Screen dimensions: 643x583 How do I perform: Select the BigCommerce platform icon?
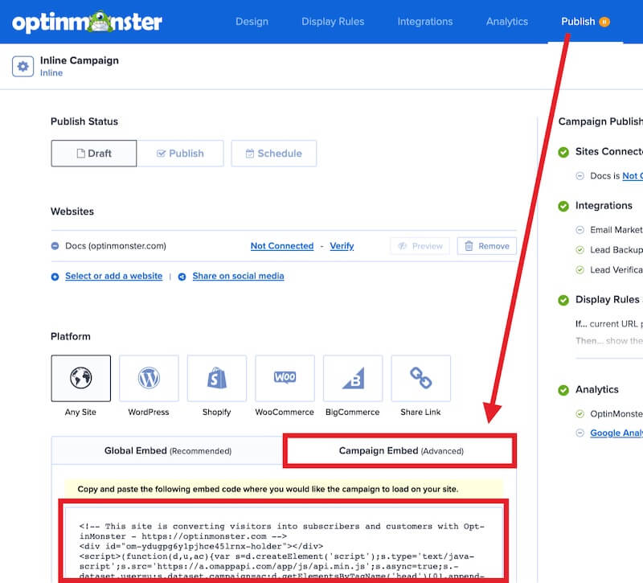click(x=352, y=378)
